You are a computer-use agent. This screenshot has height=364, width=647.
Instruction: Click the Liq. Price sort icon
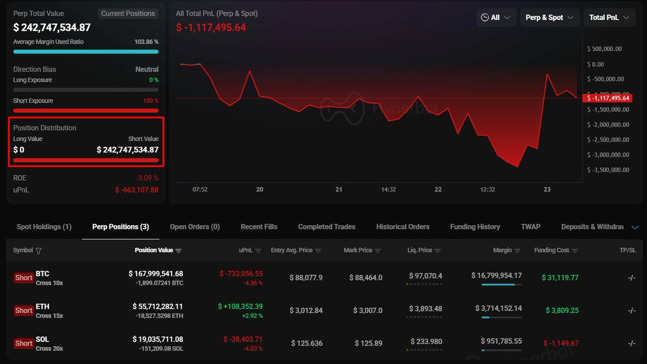tap(438, 251)
